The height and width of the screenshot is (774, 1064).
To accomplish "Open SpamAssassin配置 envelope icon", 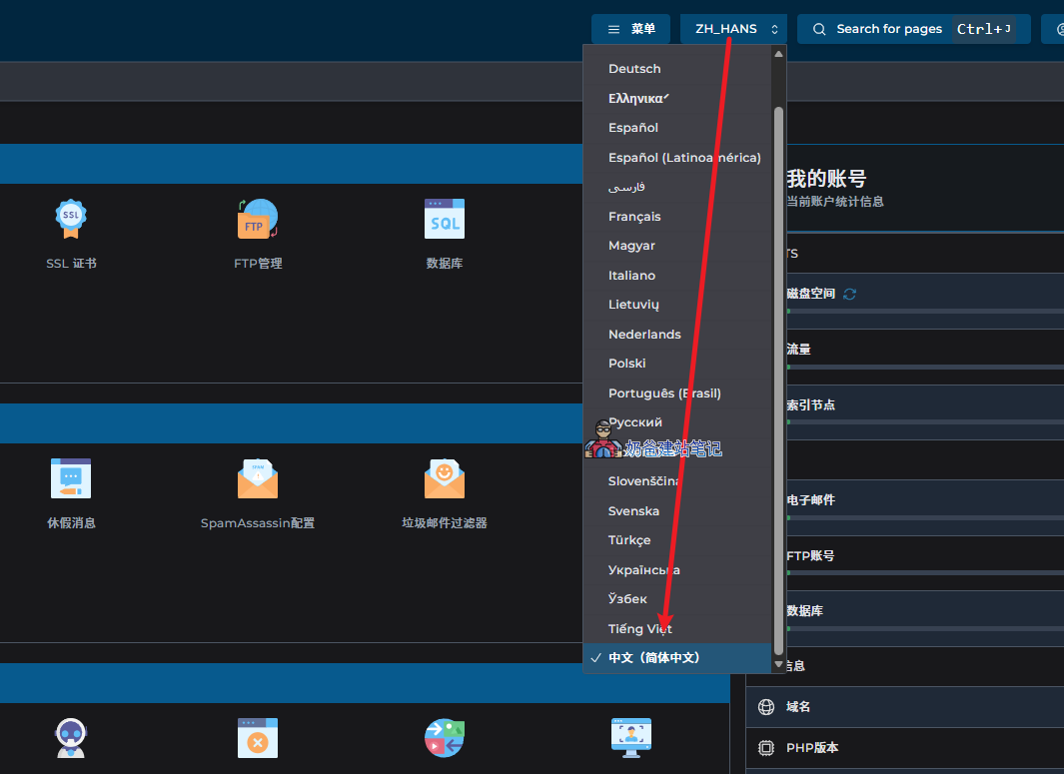I will tap(257, 478).
